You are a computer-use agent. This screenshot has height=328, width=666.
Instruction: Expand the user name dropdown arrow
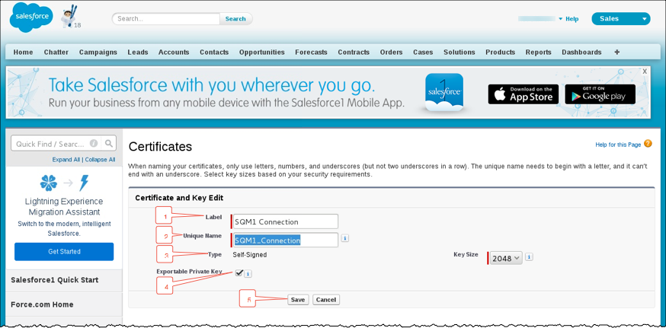(561, 19)
